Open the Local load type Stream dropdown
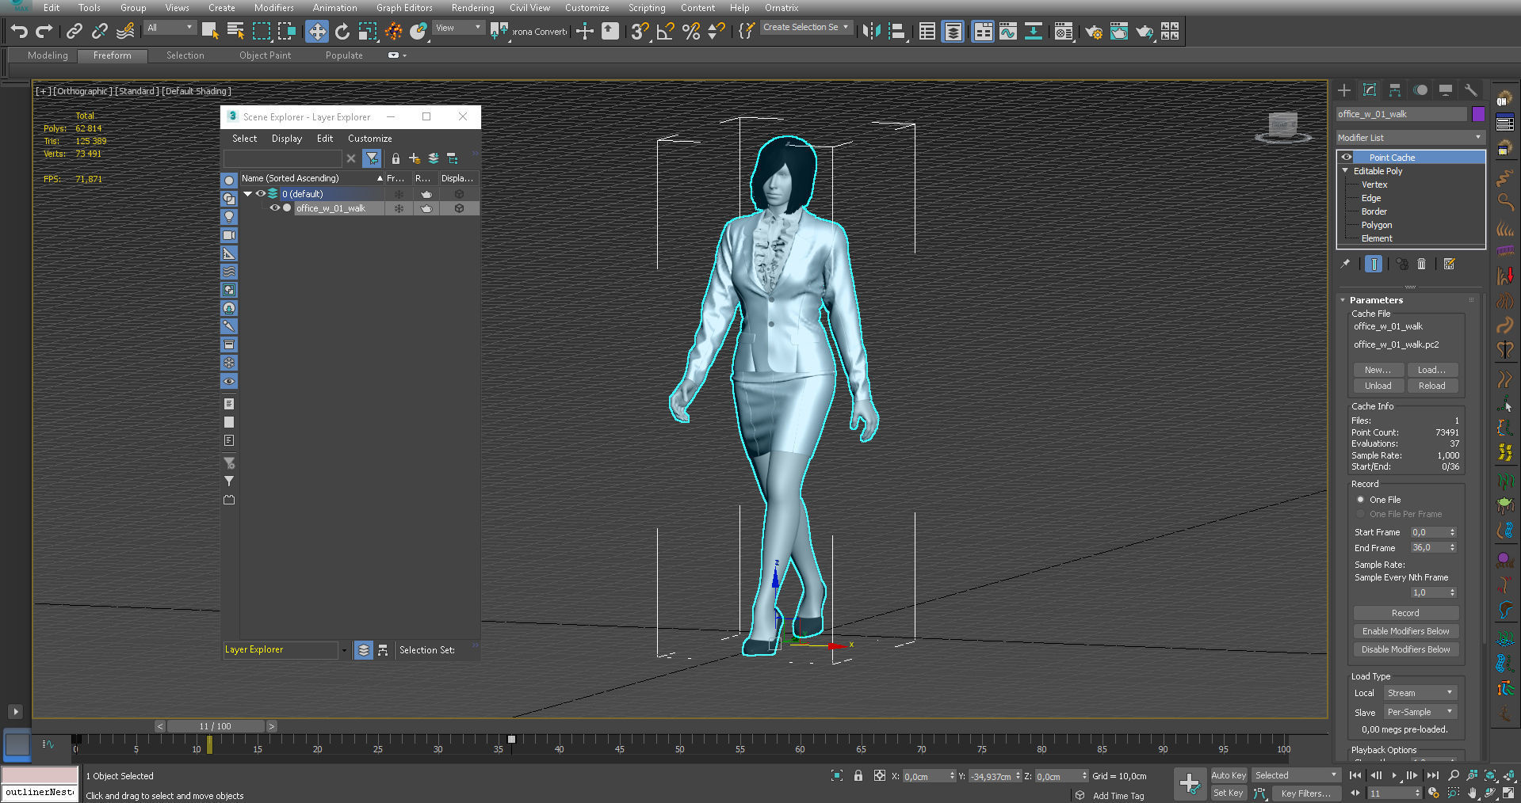This screenshot has width=1521, height=803. click(1420, 693)
